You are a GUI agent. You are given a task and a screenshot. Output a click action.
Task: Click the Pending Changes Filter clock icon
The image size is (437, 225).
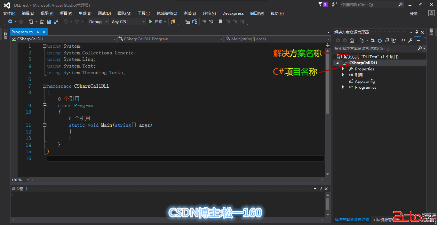(x=362, y=40)
